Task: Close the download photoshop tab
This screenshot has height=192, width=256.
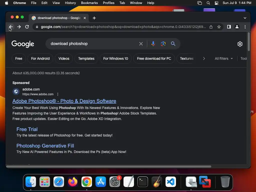Action: (85, 18)
